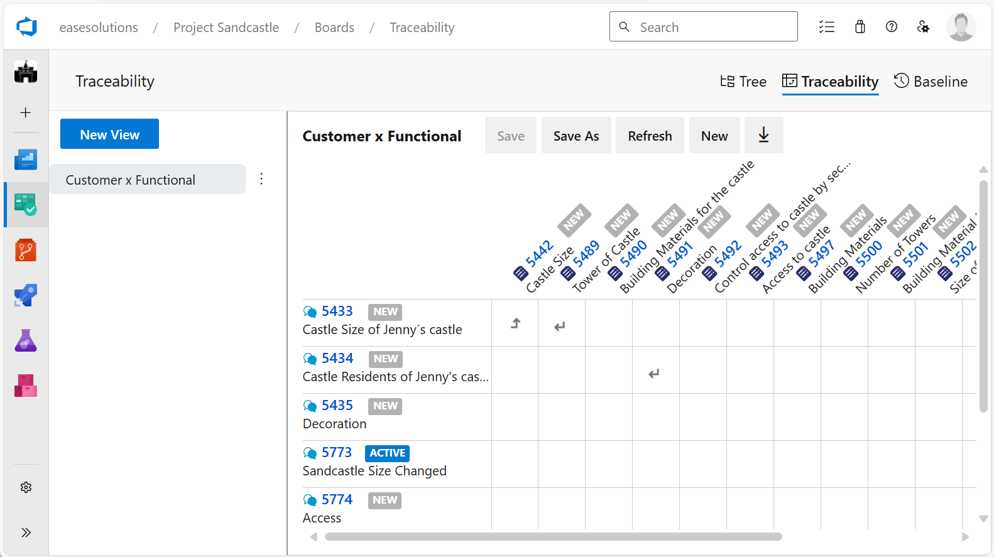Open the Pipelines hub icon in sidebar
This screenshot has width=994, height=557.
point(26,295)
